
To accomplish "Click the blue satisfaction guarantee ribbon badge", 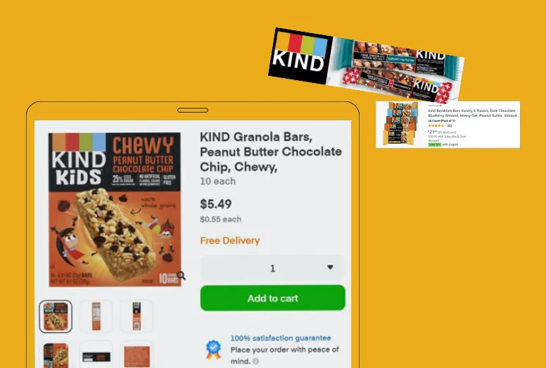I will point(213,350).
